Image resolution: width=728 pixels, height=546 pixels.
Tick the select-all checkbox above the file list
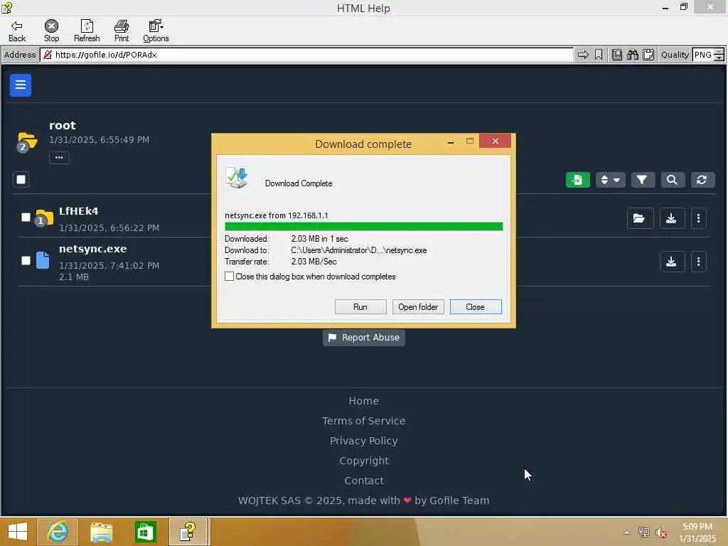(x=21, y=180)
